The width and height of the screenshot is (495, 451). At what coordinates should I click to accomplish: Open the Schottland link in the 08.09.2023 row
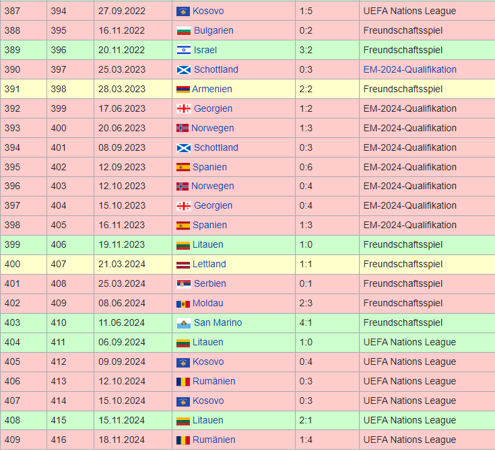click(216, 147)
